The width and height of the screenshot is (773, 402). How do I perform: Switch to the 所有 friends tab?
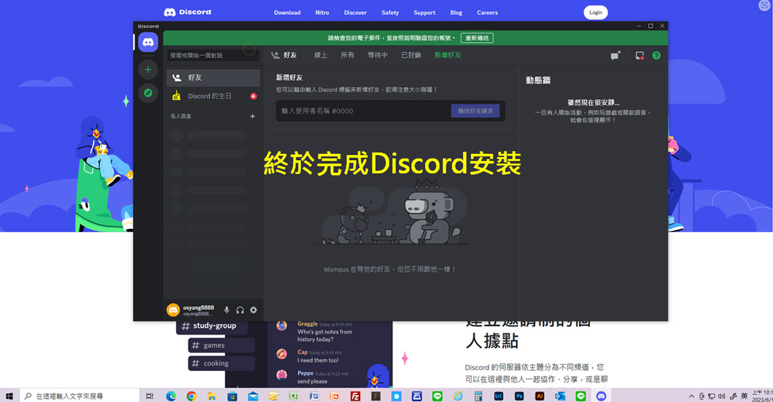tap(348, 55)
